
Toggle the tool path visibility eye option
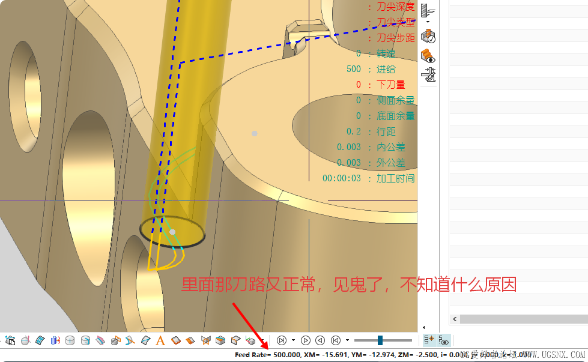(444, 340)
